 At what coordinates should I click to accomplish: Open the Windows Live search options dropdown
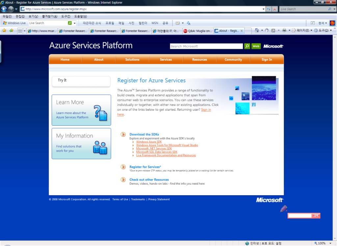point(75,23)
